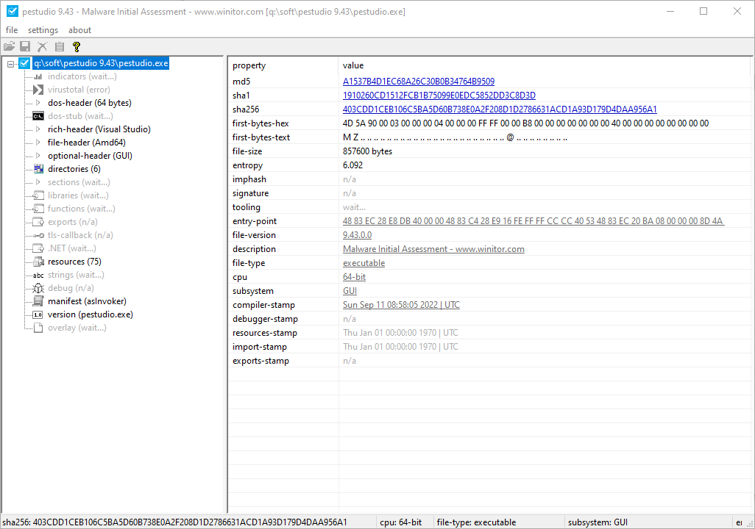Click the manifest document icon

tap(38, 301)
